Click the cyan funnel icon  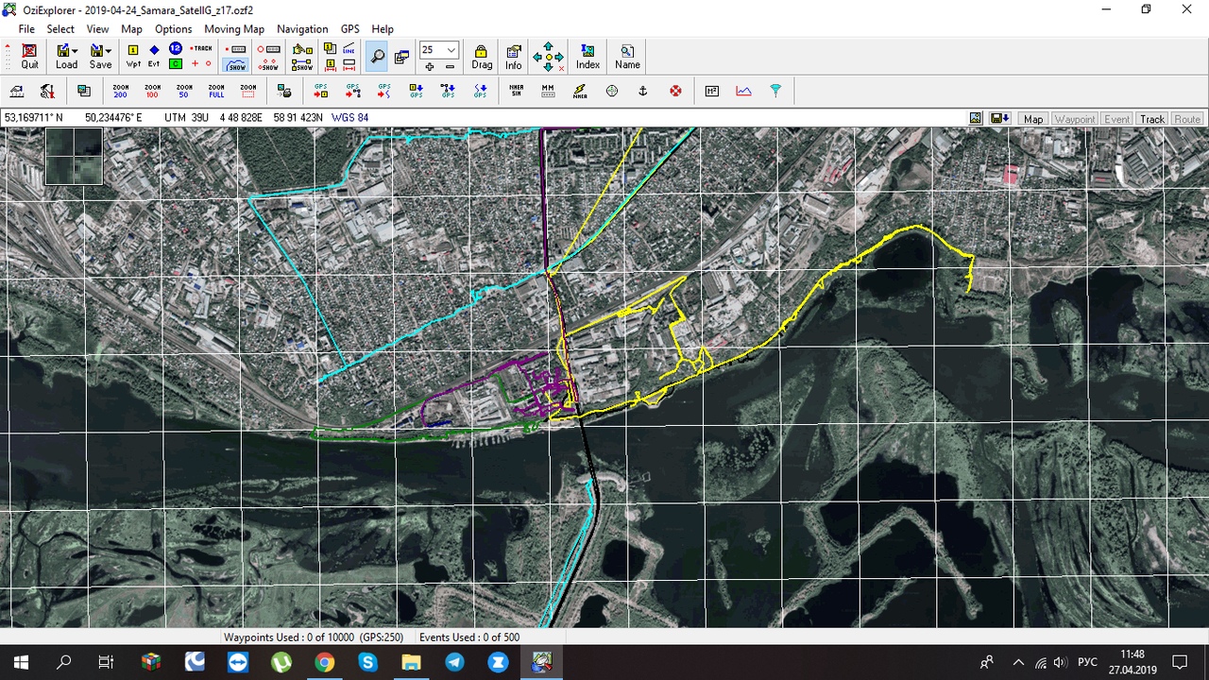tap(775, 91)
